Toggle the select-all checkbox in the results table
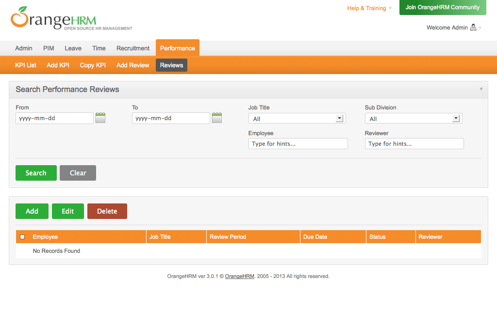497x310 pixels. 22,236
